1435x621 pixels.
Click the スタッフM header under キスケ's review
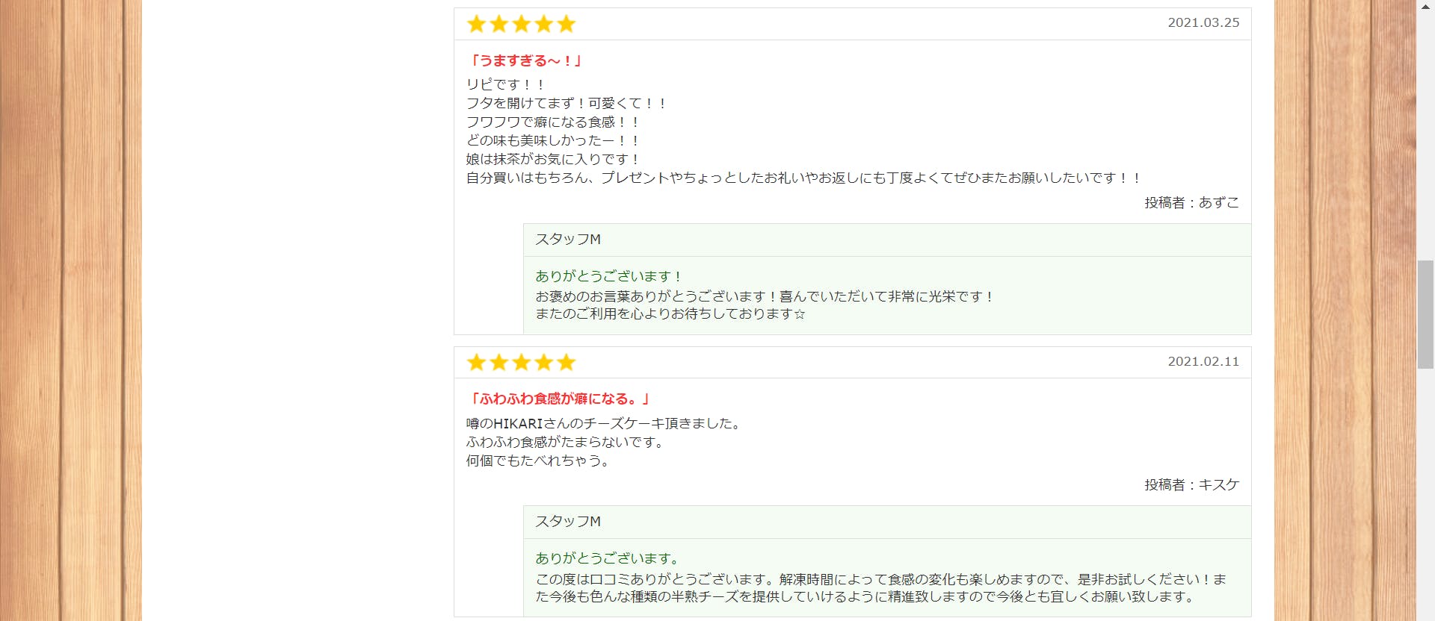point(568,522)
